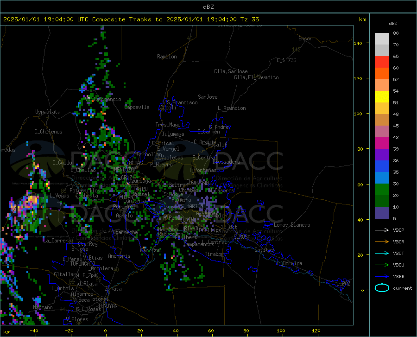Click the cyan 'current' ellipse legend icon
Screen dimensions: 417x337
tap(382, 288)
